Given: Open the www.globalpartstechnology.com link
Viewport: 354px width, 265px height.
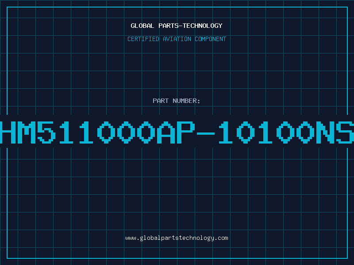Looking at the screenshot, I should (177, 238).
